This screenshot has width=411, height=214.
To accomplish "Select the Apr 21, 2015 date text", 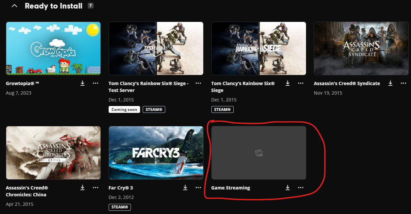I will point(20,204).
